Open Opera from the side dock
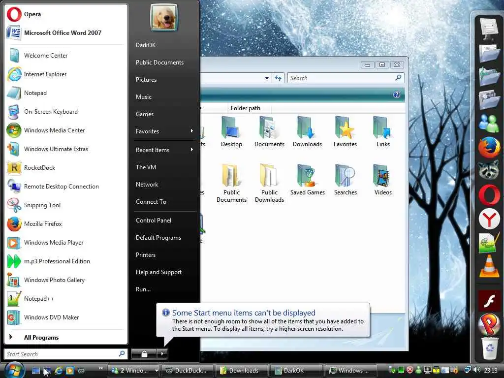The width and height of the screenshot is (504, 378). click(x=489, y=194)
